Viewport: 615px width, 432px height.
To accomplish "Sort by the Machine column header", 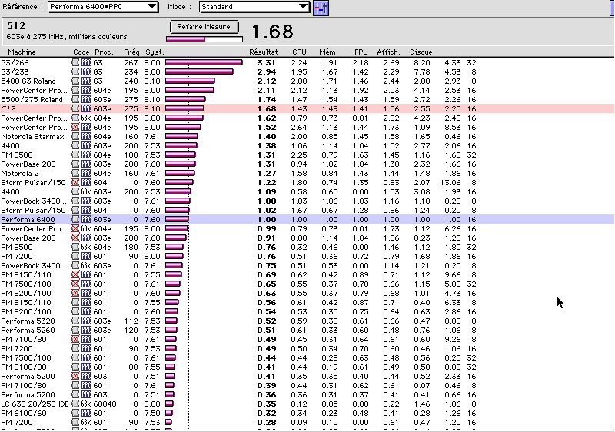I will click(22, 52).
